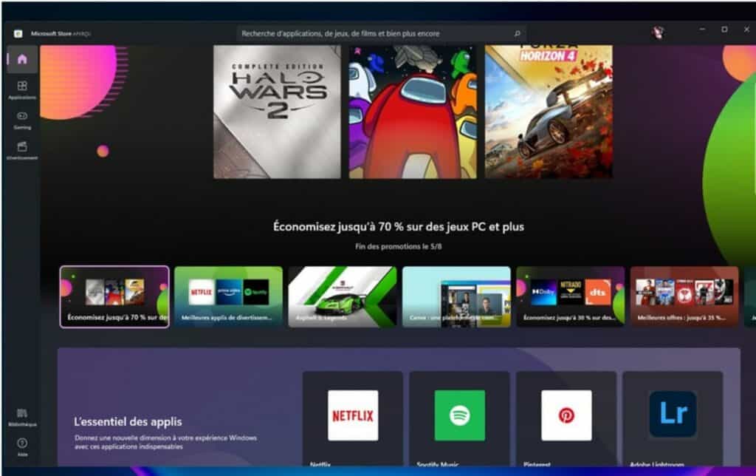Go to the Home page in the sidebar

pos(22,59)
